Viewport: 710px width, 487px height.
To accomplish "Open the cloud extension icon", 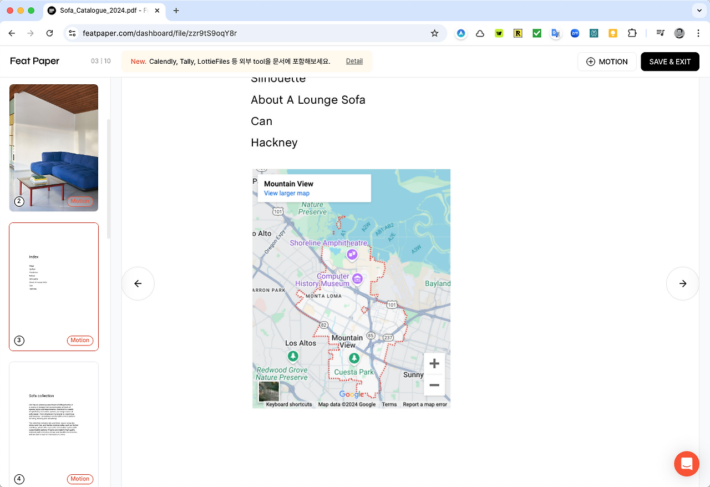I will click(x=480, y=33).
